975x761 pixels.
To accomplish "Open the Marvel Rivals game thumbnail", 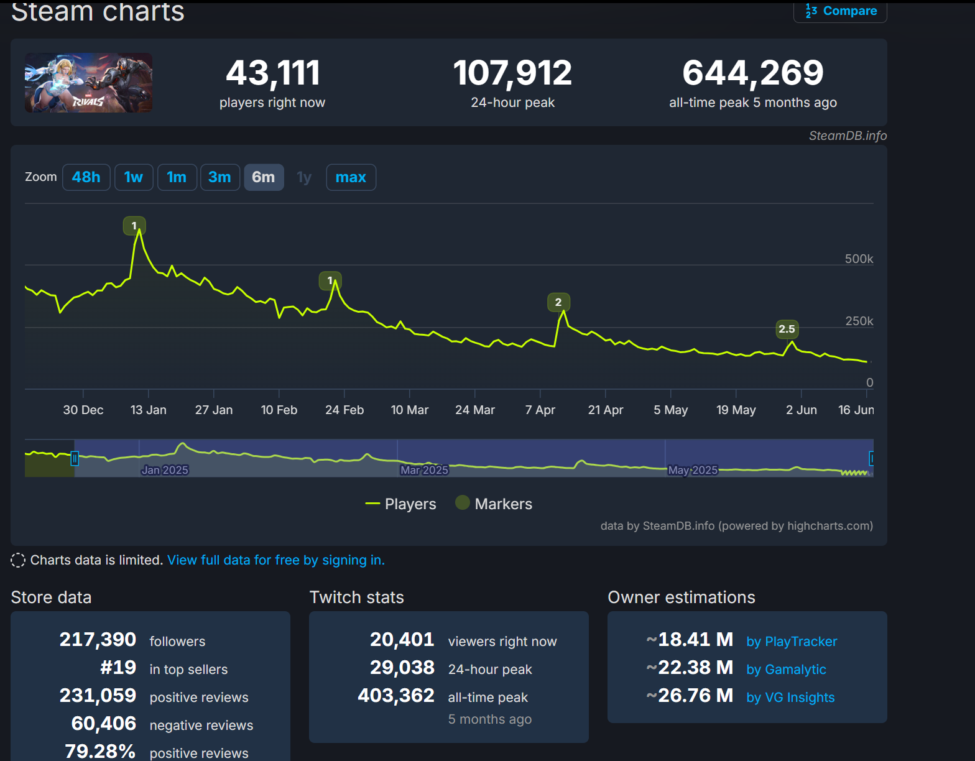I will click(88, 83).
